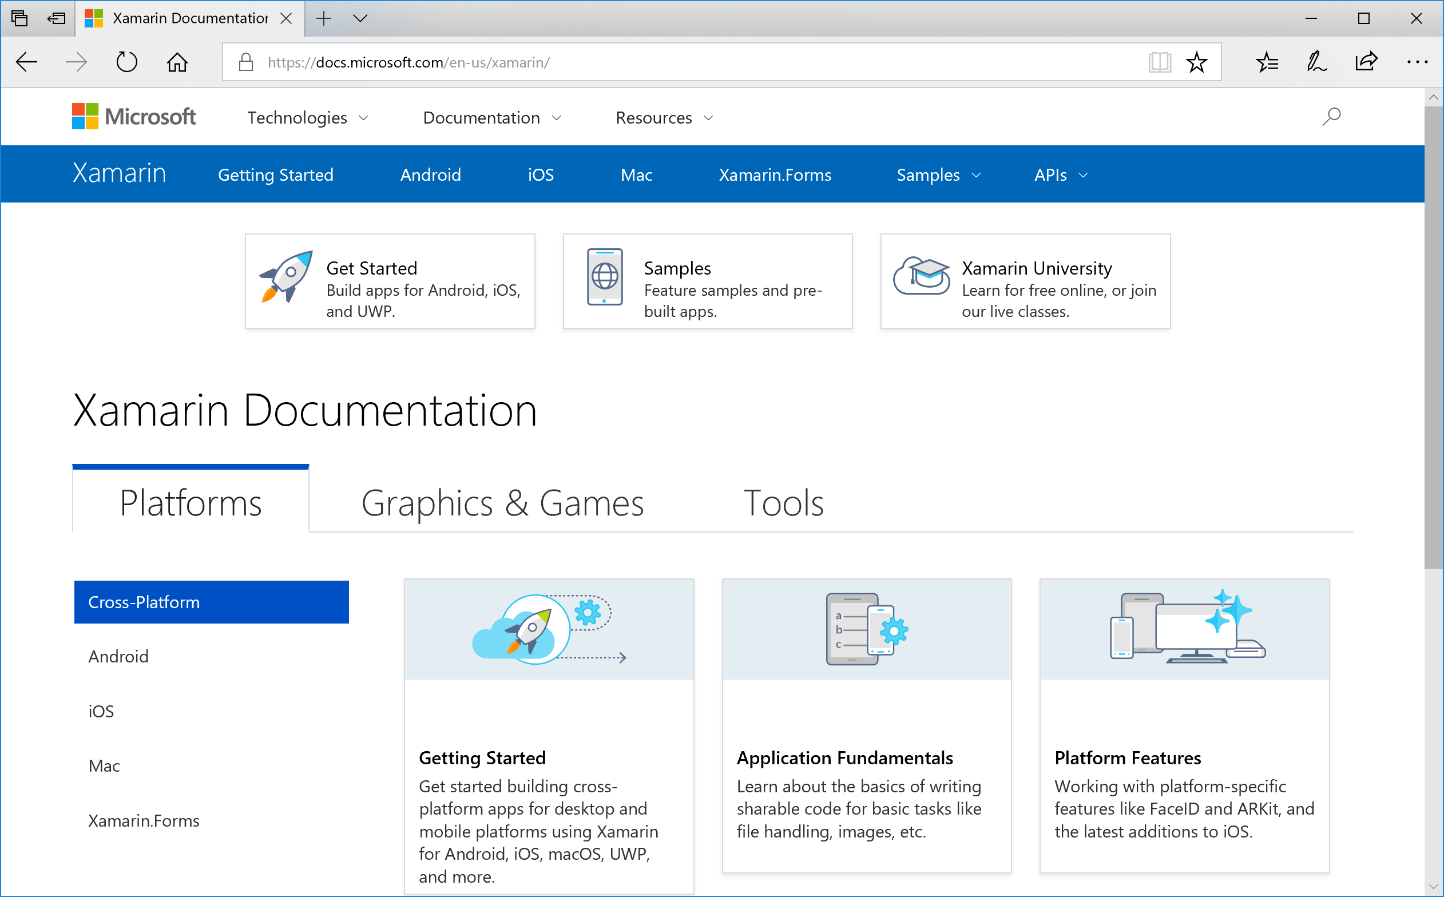Screen dimensions: 1444x897
Task: Select Android in platform sidebar
Action: coord(118,657)
